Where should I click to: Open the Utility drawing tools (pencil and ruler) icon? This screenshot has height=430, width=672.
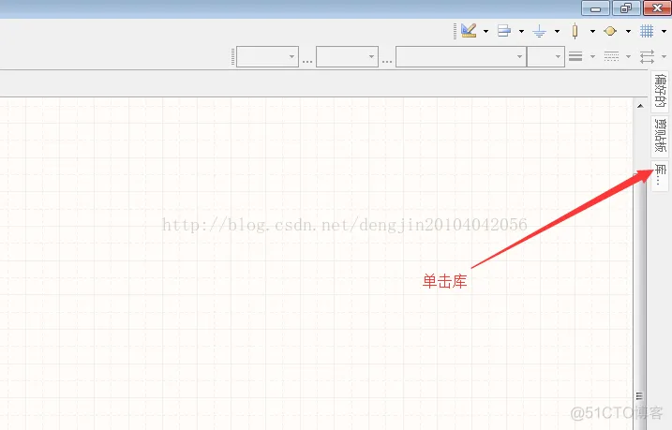(469, 31)
